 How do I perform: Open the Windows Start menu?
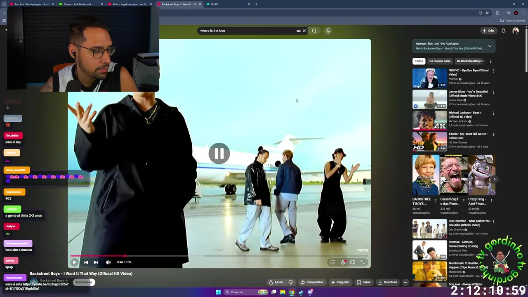pyautogui.click(x=218, y=292)
